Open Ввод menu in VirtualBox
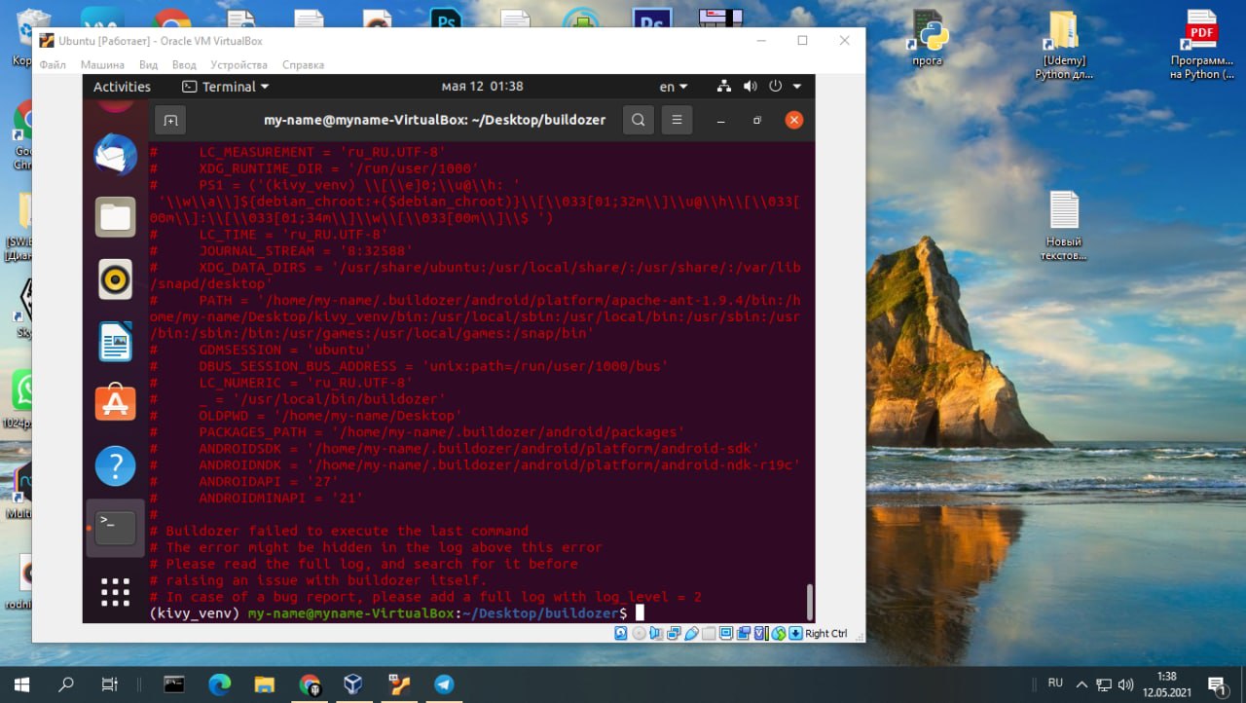The height and width of the screenshot is (703, 1246). (x=184, y=64)
